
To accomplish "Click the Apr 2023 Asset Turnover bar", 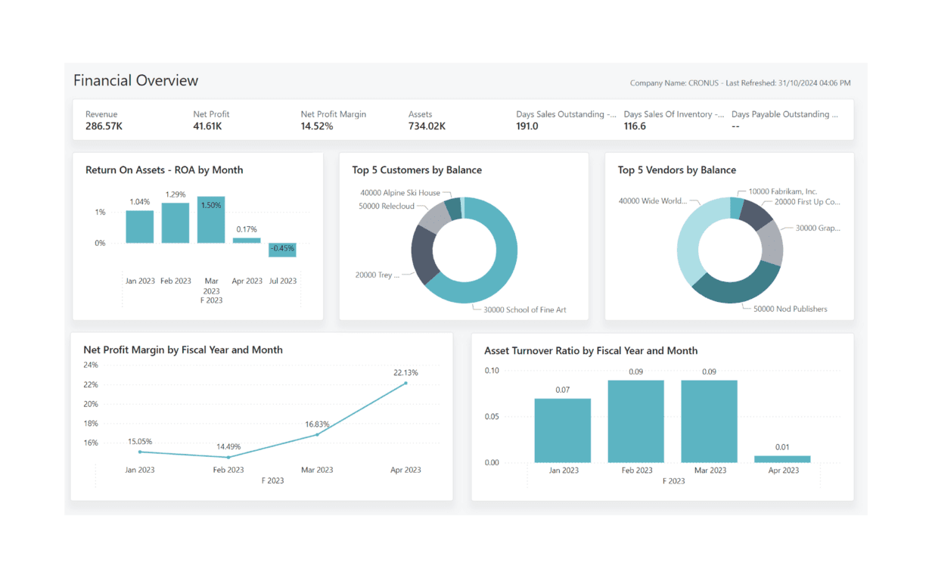I will pyautogui.click(x=782, y=458).
